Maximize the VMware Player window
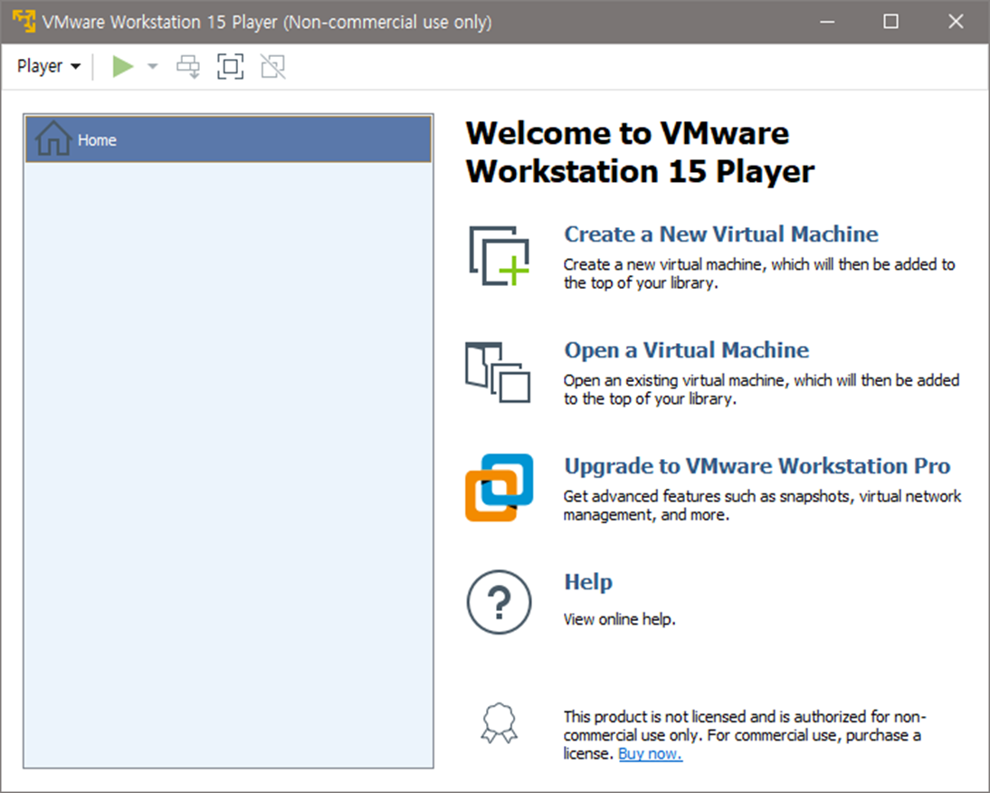 (x=890, y=22)
